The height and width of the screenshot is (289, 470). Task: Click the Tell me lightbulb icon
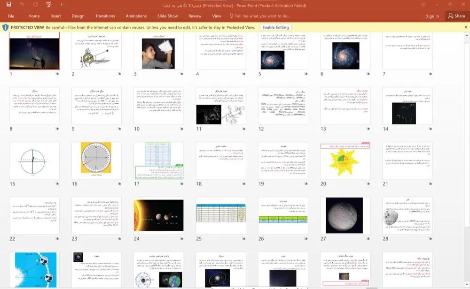pos(231,16)
